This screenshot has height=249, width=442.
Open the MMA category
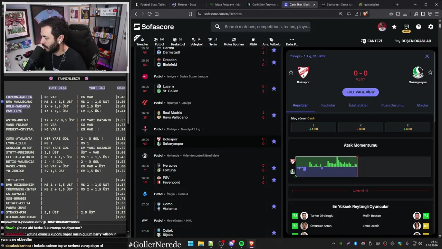pos(253,41)
